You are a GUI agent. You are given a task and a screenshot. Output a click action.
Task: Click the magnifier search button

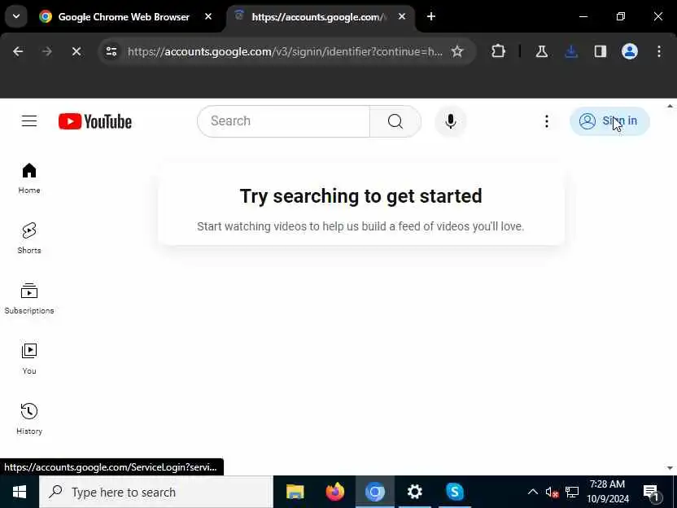[395, 121]
